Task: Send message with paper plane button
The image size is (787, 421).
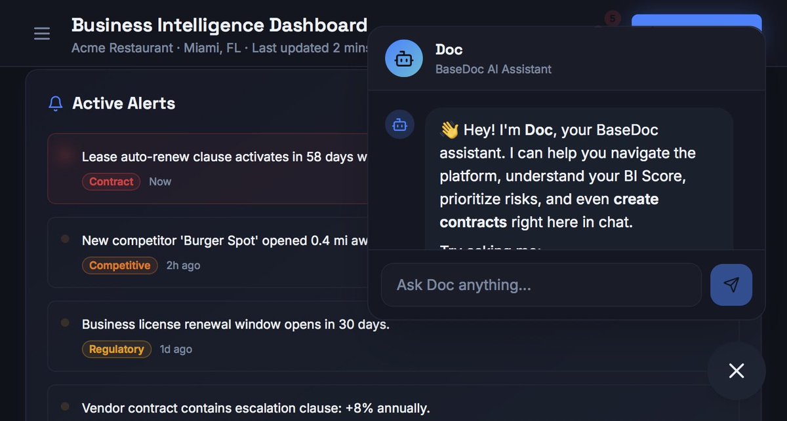Action: click(731, 285)
